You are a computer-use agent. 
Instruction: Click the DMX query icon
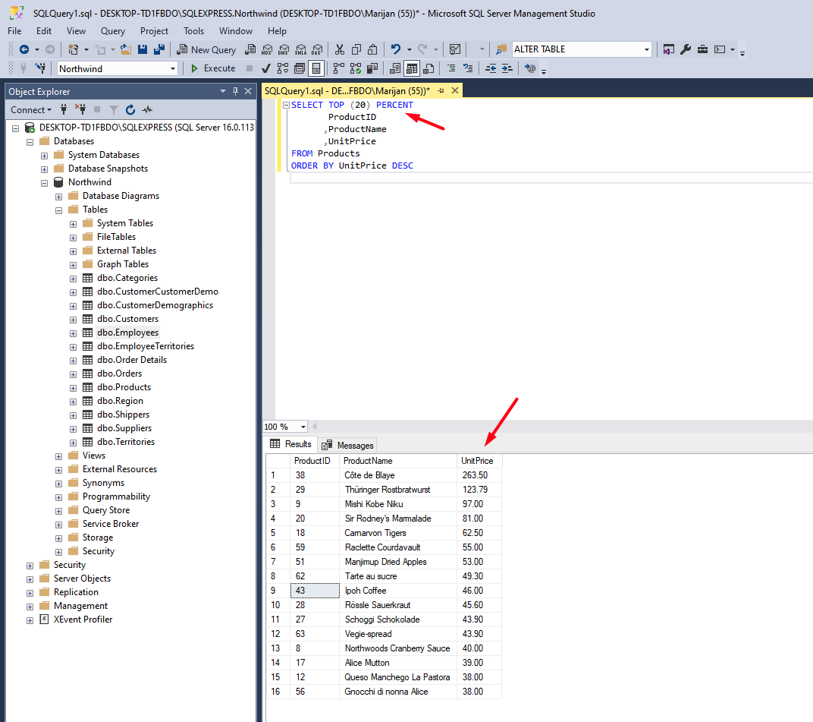[x=284, y=50]
